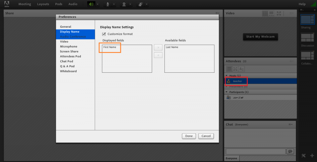Click the chat message input field
The image size is (317, 162).
pos(256,151)
